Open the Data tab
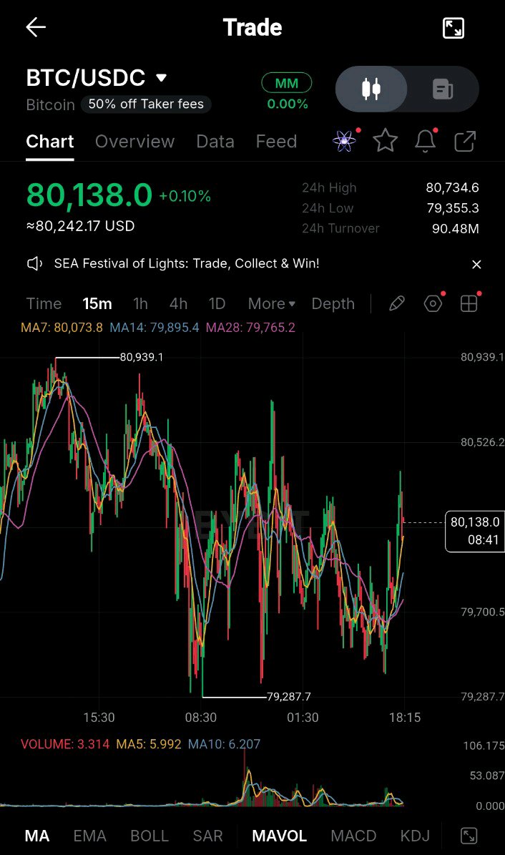The height and width of the screenshot is (855, 505). [215, 141]
